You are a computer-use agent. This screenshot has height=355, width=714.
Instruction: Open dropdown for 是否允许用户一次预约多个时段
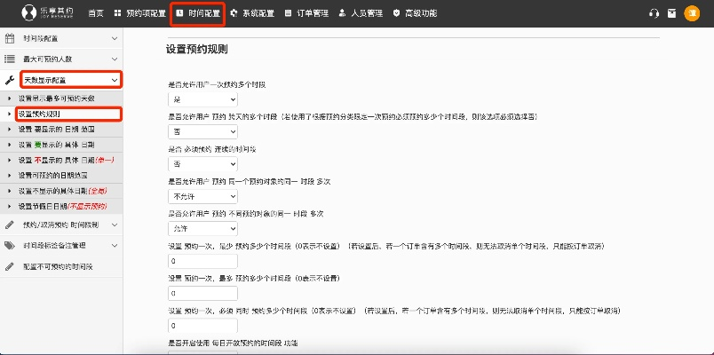pyautogui.click(x=202, y=99)
